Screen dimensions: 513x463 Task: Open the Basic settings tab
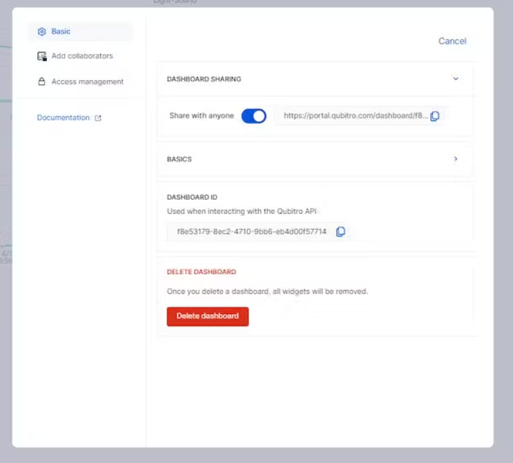tap(80, 32)
